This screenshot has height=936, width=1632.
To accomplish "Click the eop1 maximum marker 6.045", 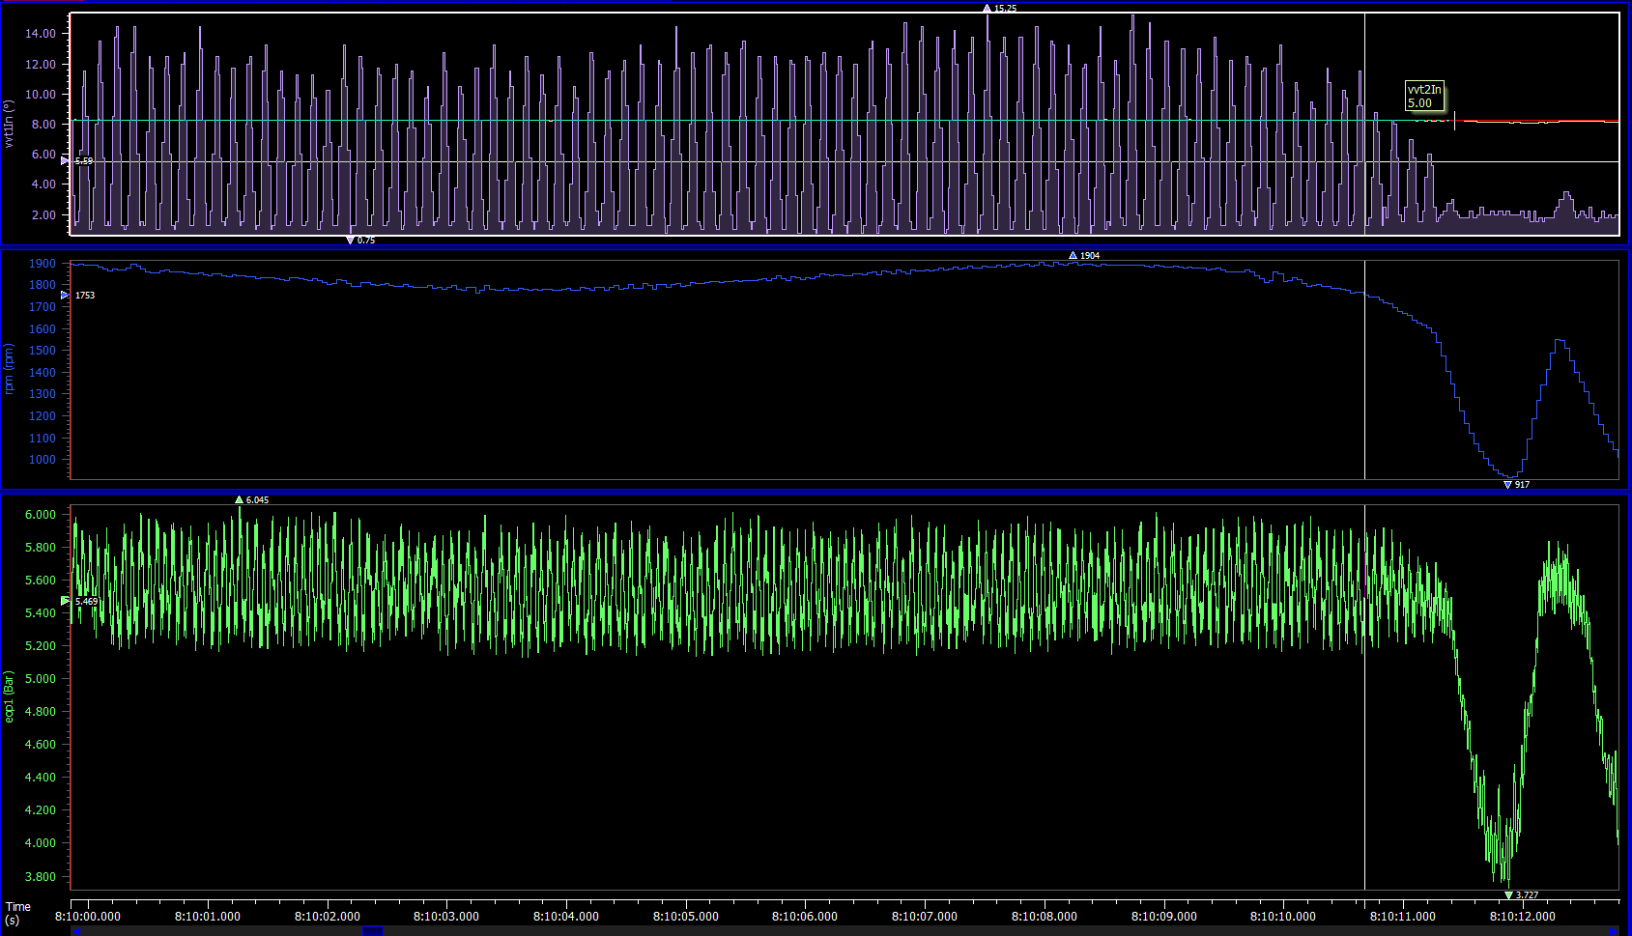I will (240, 500).
